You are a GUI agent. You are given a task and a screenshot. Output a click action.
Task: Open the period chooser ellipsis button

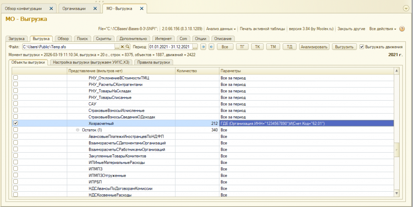pos(195,47)
